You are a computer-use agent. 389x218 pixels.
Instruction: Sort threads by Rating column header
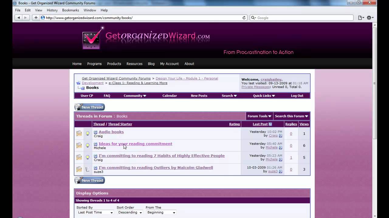pos(234,124)
